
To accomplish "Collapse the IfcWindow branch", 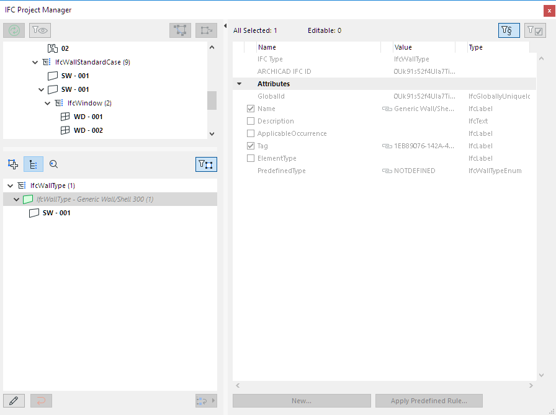I will [48, 103].
